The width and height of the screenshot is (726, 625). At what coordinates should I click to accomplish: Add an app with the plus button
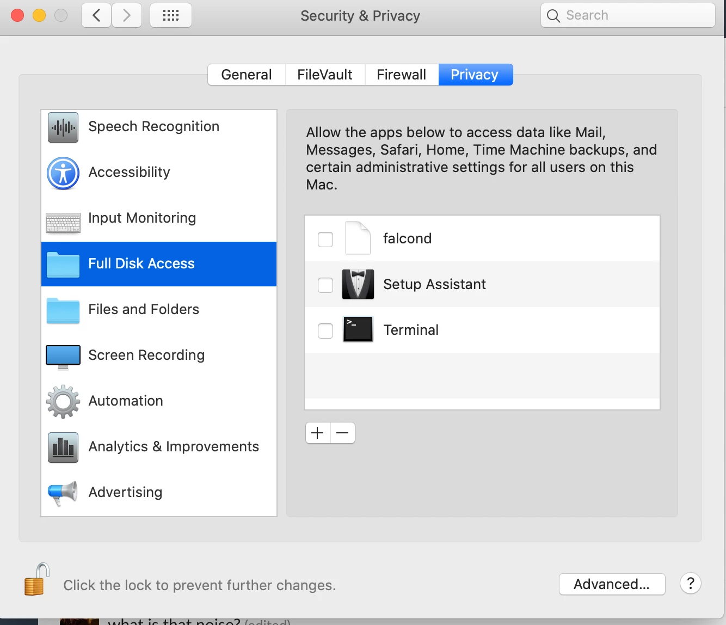click(x=318, y=433)
